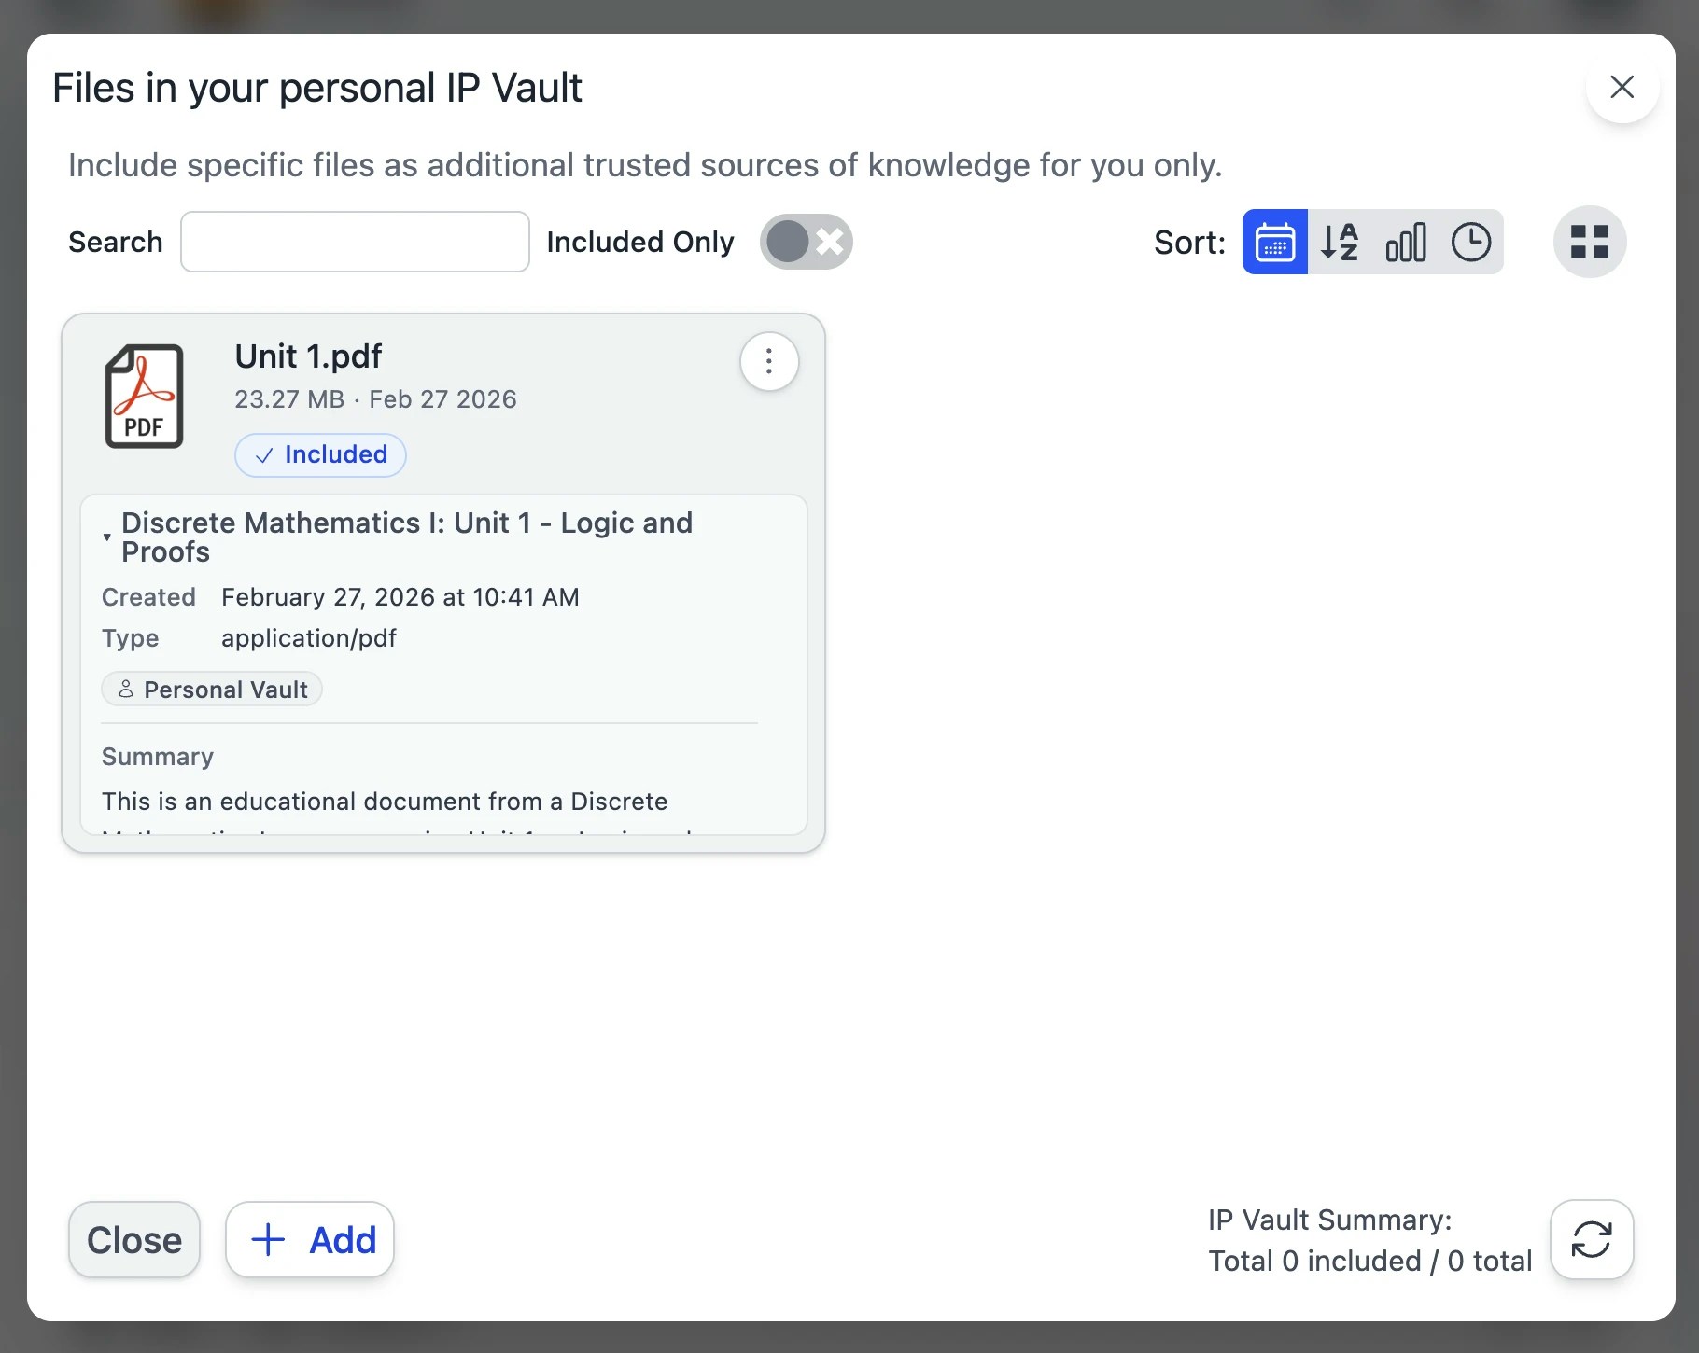Collapse the Discrete Mathematics details section
Image resolution: width=1699 pixels, height=1353 pixels.
pos(107,537)
